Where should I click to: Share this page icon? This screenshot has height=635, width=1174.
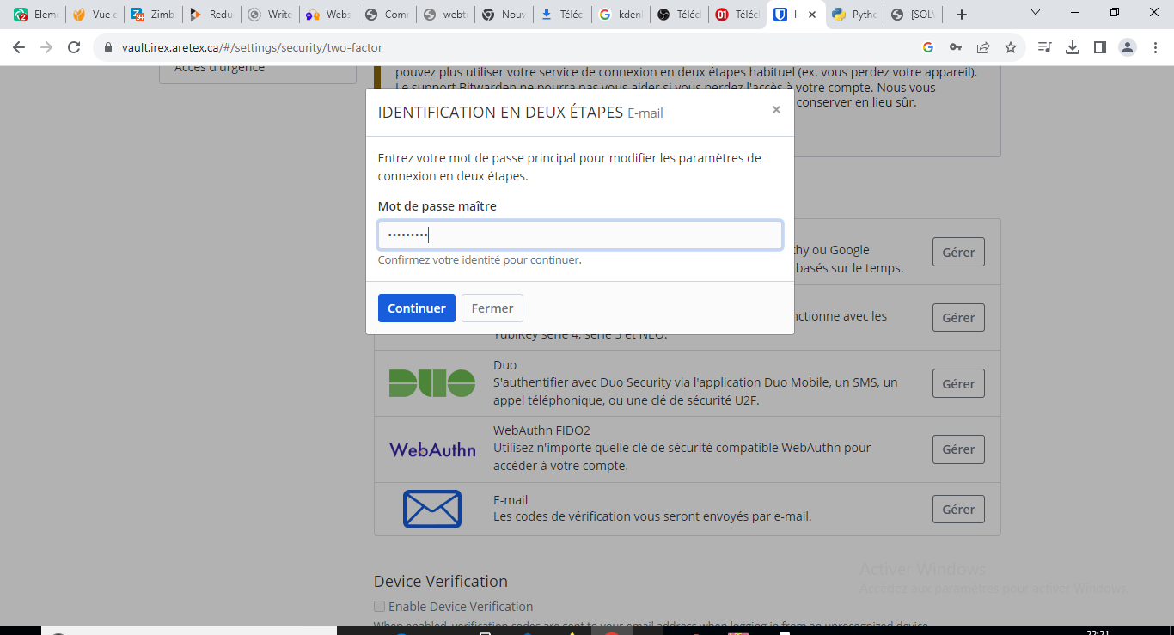click(x=983, y=47)
